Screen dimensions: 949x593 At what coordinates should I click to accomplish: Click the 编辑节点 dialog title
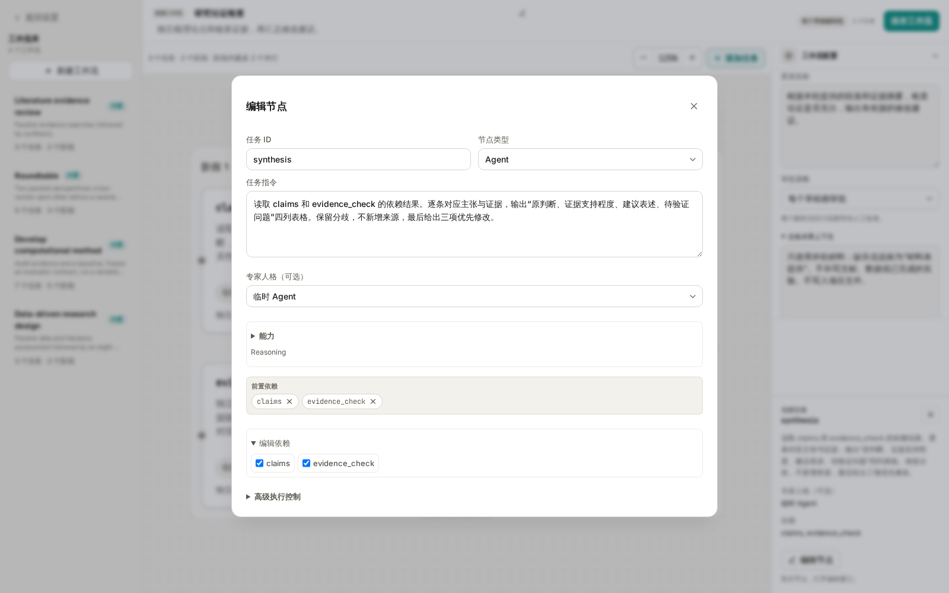click(x=266, y=106)
